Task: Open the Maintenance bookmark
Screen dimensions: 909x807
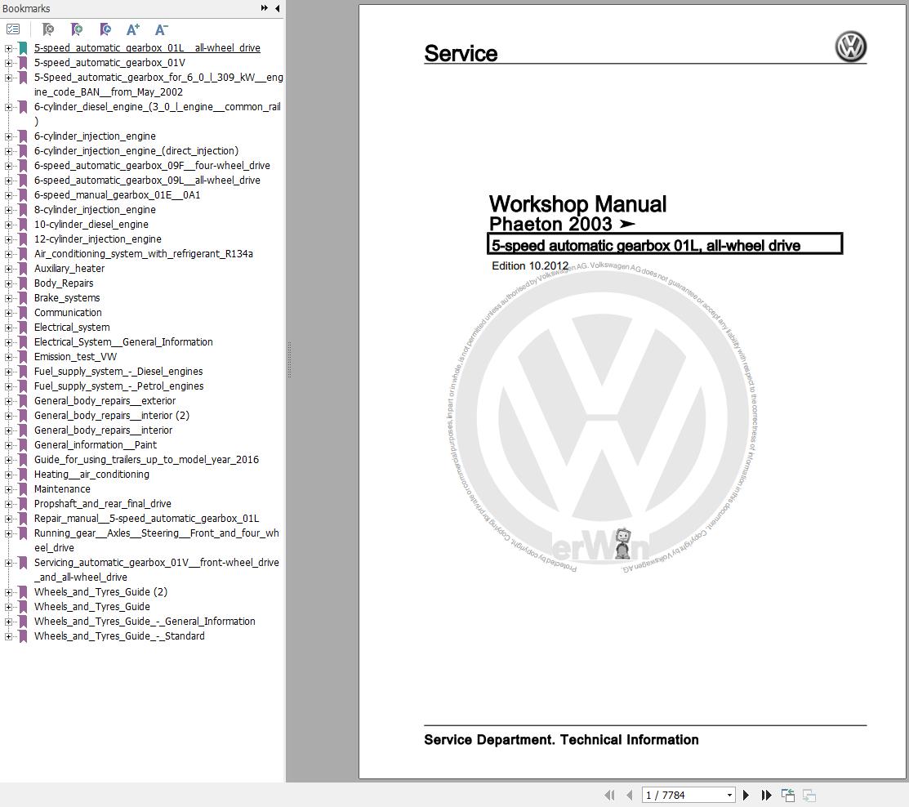Action: click(x=60, y=488)
